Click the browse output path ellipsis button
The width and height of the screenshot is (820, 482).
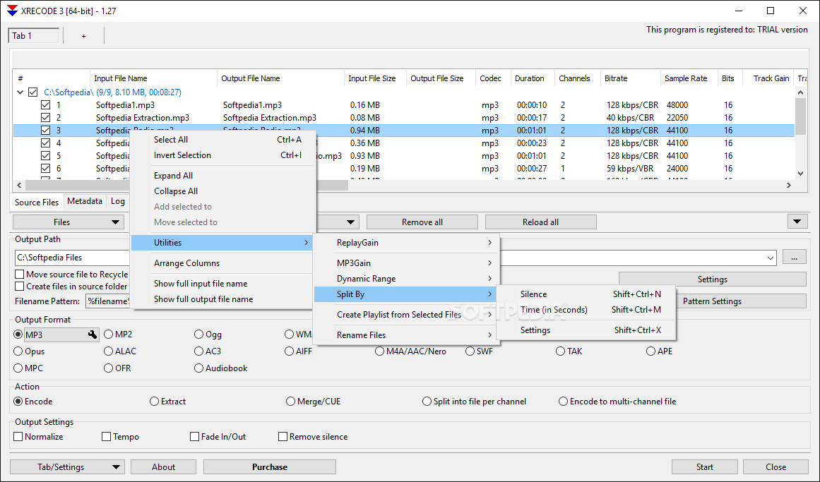(794, 257)
